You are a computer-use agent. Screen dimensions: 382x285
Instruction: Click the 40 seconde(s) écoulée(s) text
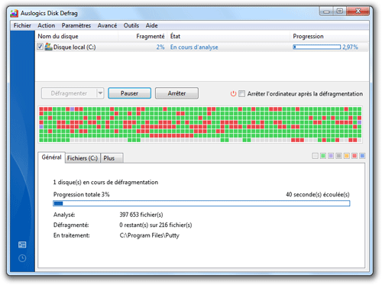[318, 195]
